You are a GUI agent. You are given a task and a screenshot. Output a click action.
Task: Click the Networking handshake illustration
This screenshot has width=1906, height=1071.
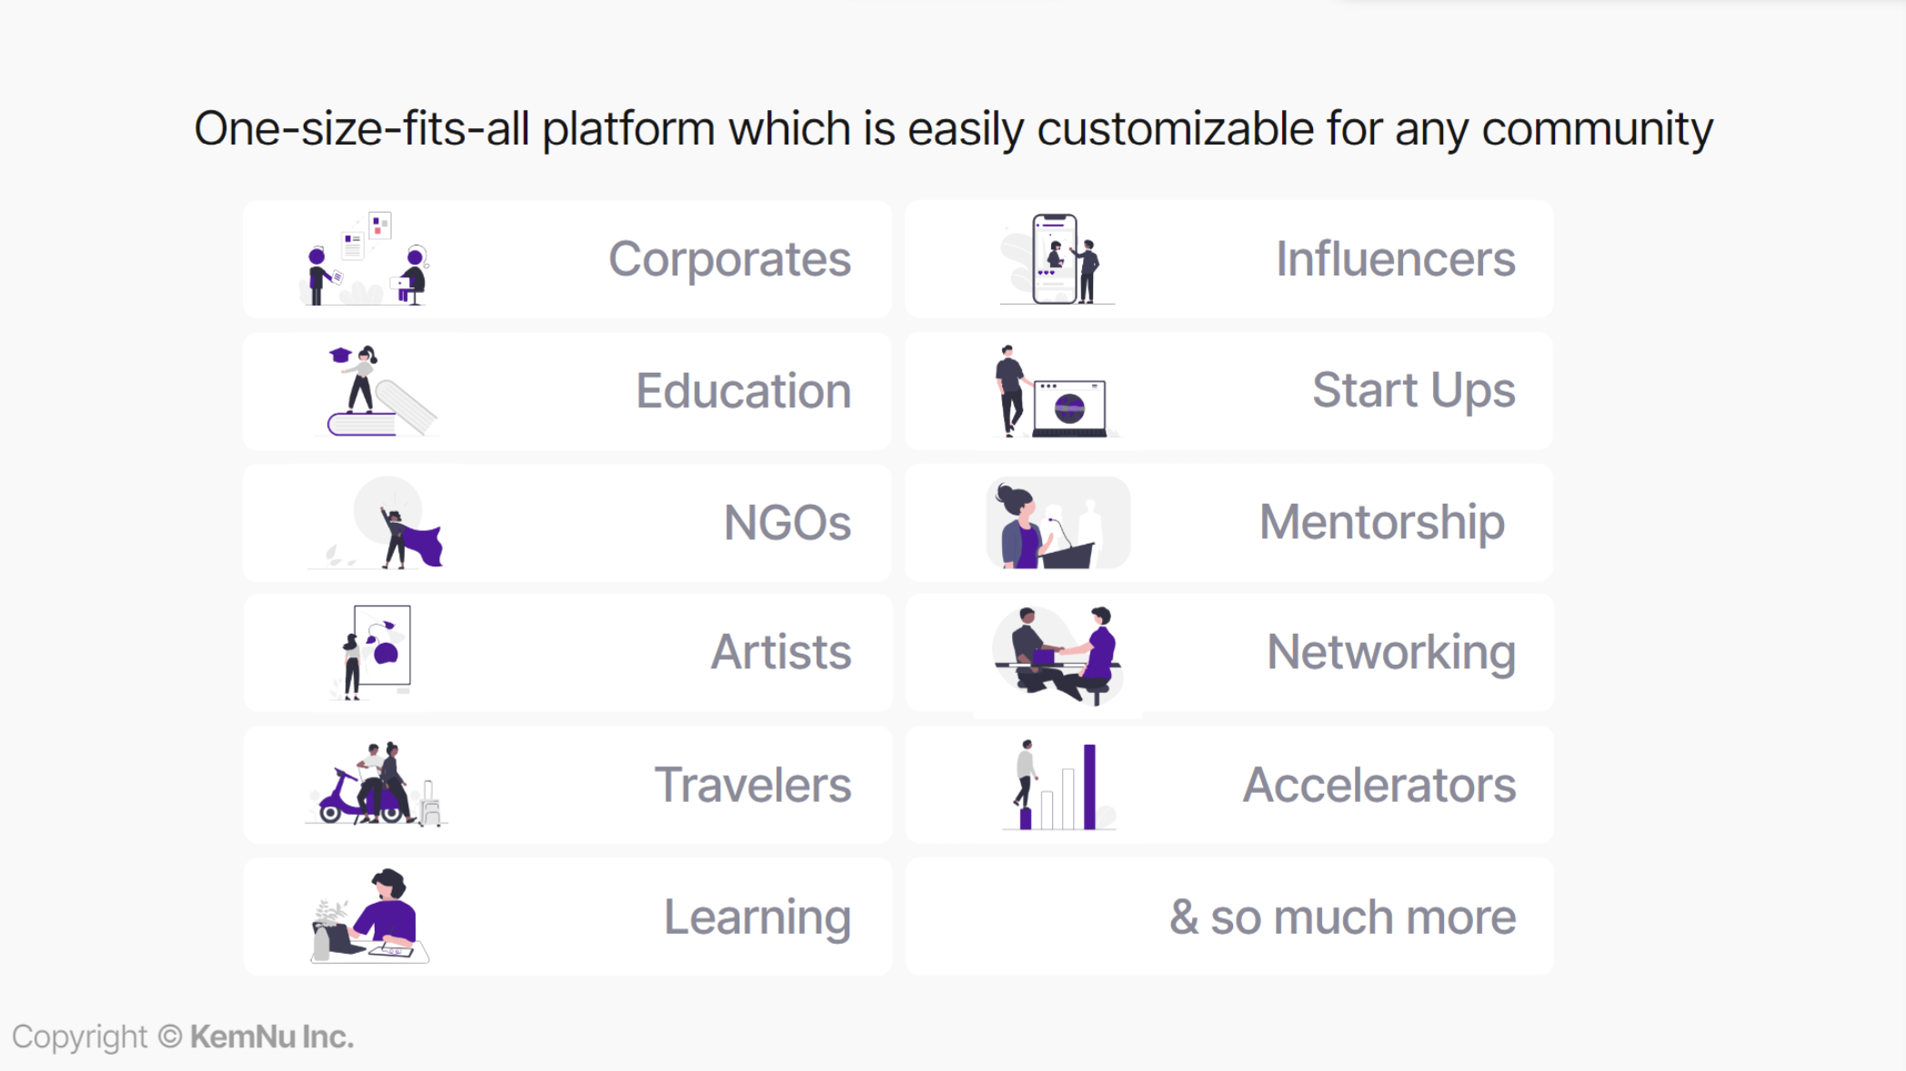click(x=1058, y=655)
